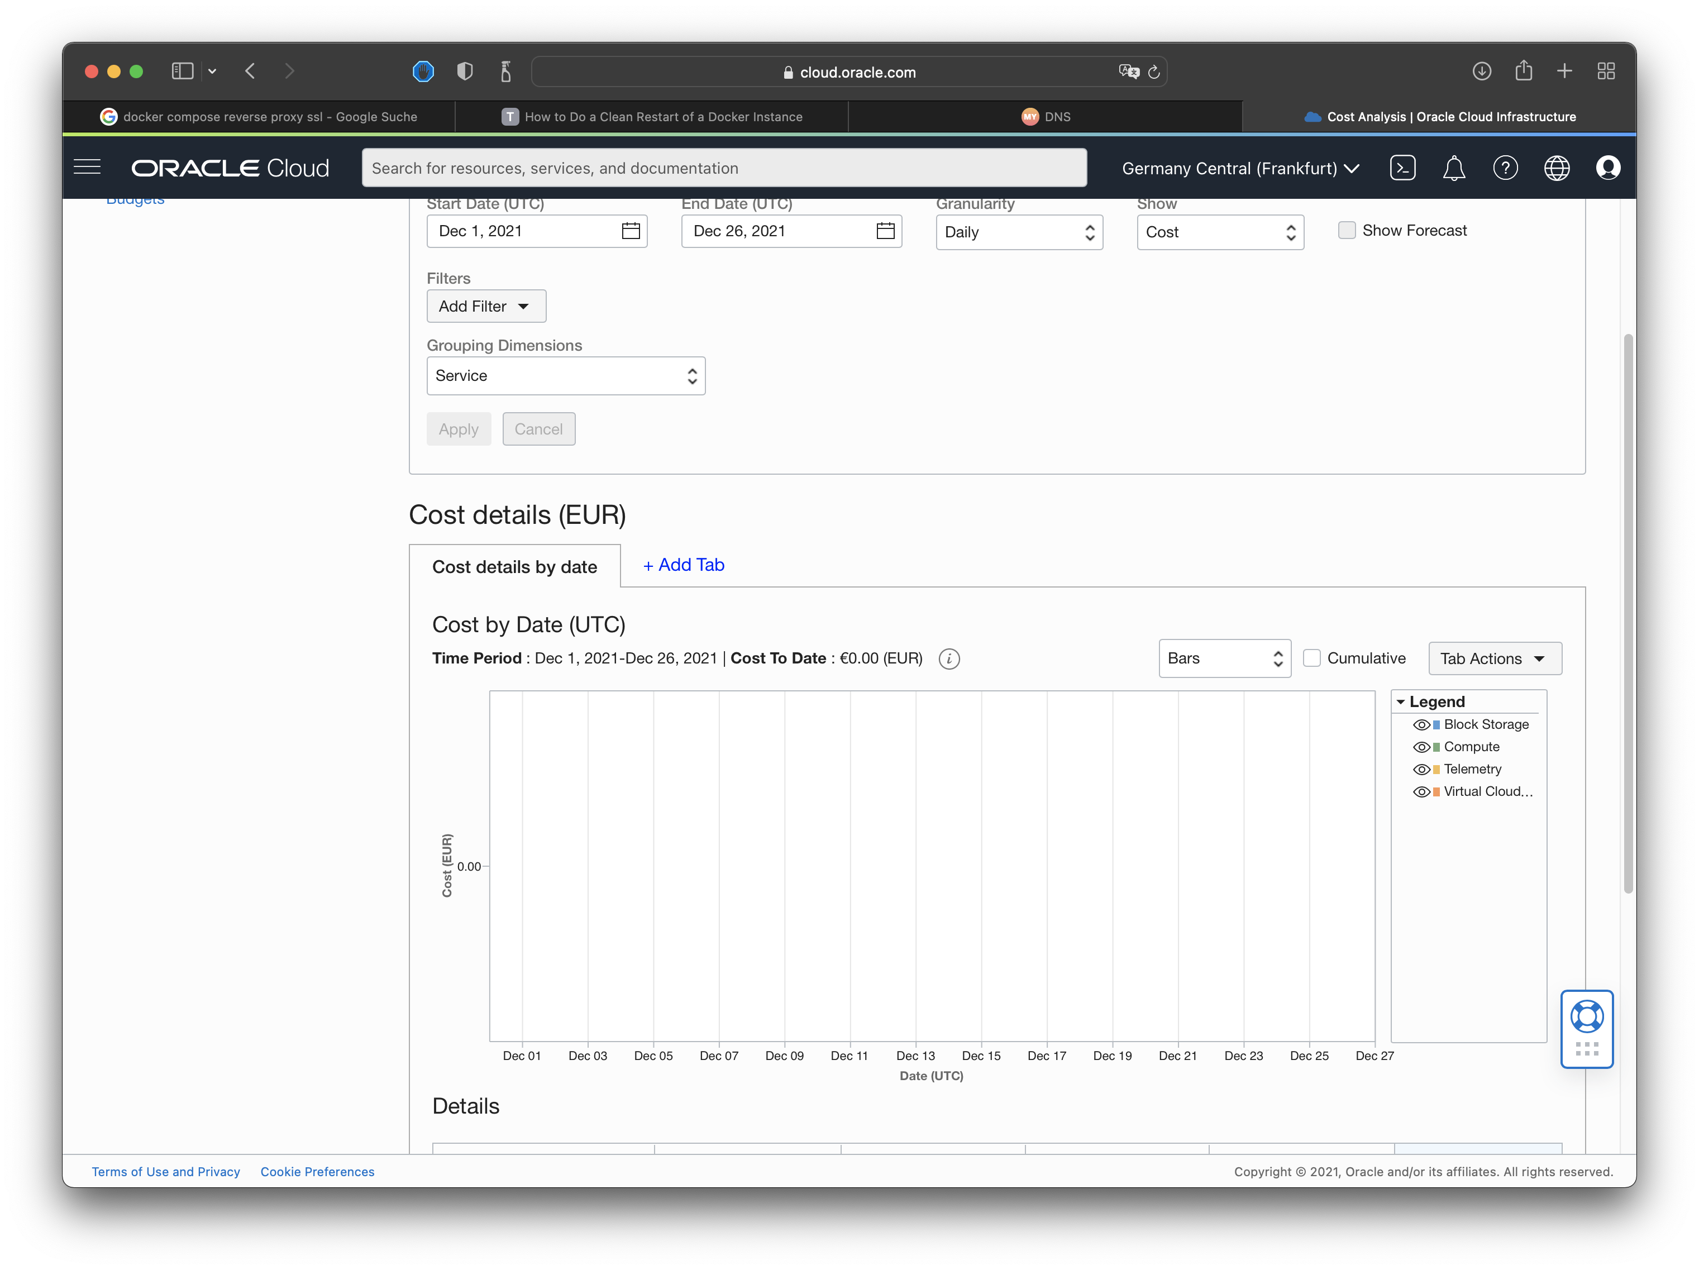Select the Cost details by date tab

514,567
